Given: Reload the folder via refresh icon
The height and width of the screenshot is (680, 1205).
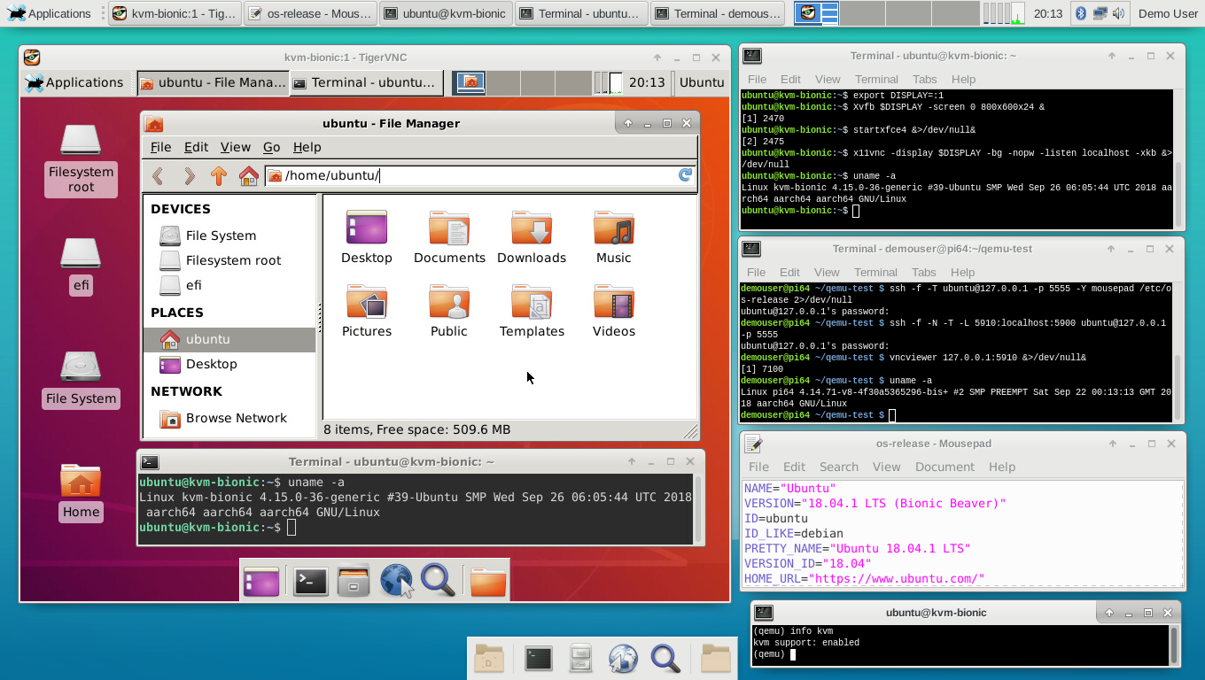Looking at the screenshot, I should coord(685,175).
